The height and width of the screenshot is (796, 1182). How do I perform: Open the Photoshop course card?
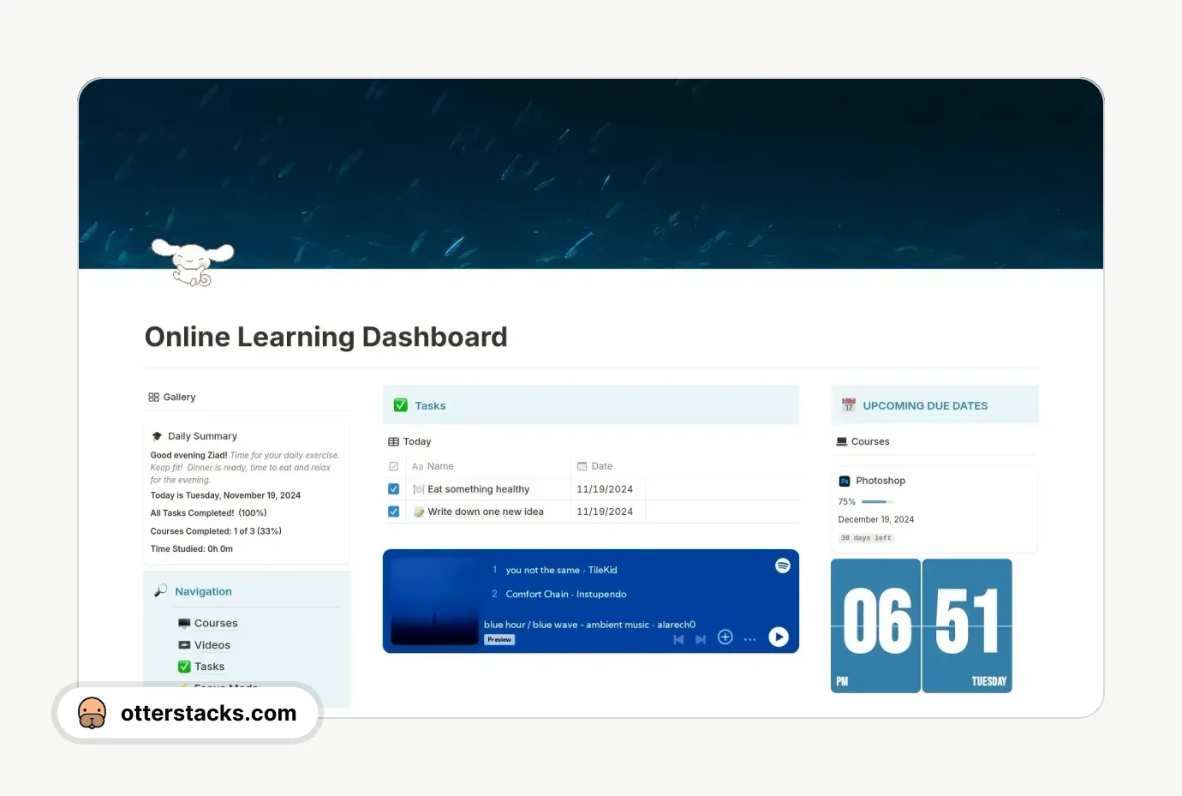pos(934,509)
